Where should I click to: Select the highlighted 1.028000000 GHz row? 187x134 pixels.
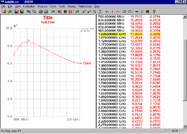(129, 34)
